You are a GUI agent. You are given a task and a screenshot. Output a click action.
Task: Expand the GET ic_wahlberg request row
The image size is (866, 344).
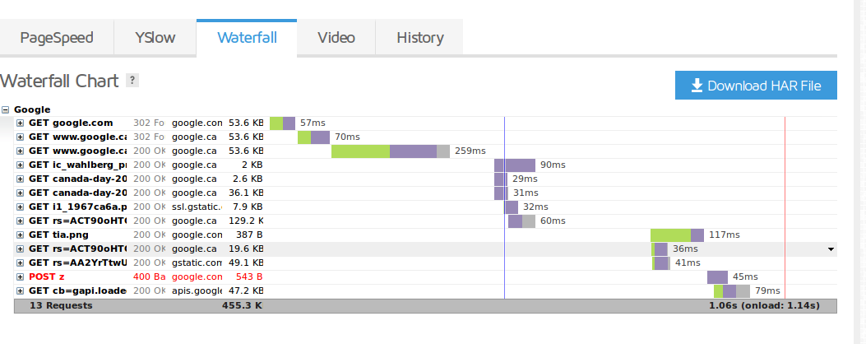[x=20, y=165]
